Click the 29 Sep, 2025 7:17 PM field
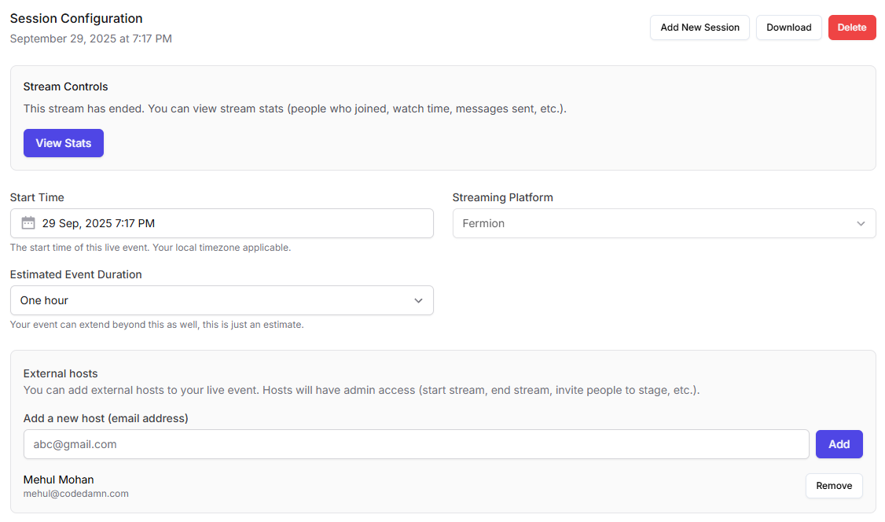 pyautogui.click(x=228, y=223)
